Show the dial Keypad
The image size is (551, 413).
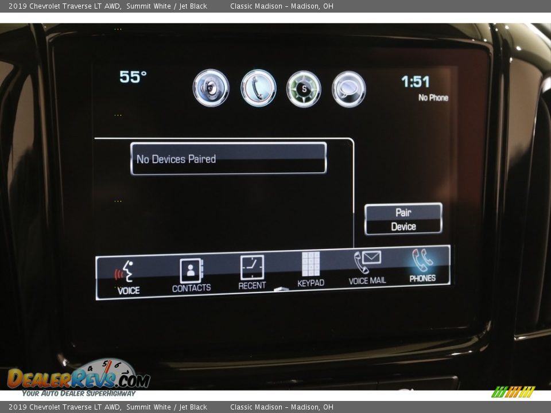pos(311,270)
